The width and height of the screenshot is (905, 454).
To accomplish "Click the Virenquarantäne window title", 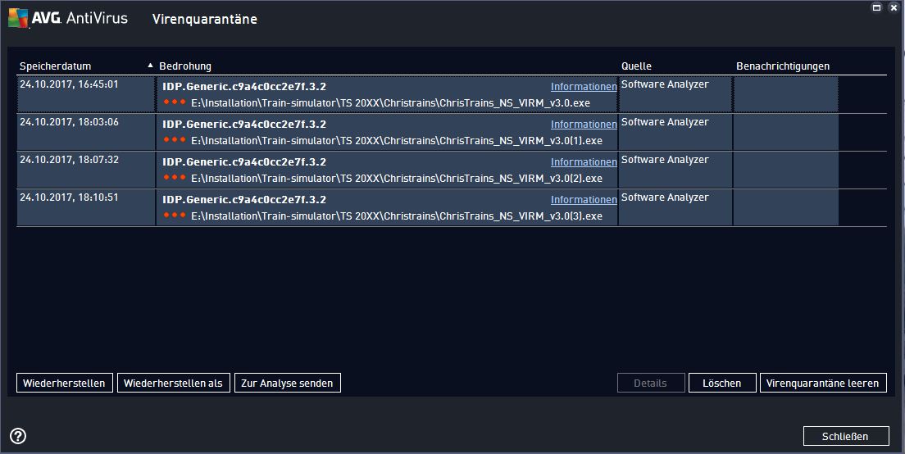I will [x=205, y=19].
